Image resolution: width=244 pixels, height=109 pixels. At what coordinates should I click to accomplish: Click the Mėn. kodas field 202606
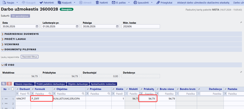click(x=141, y=26)
